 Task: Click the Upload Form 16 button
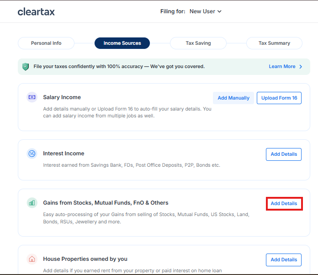click(279, 98)
